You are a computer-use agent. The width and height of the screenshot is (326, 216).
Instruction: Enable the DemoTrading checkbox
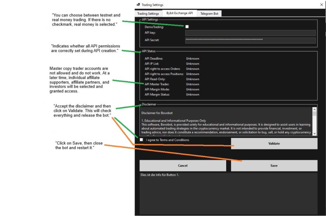pyautogui.click(x=187, y=26)
